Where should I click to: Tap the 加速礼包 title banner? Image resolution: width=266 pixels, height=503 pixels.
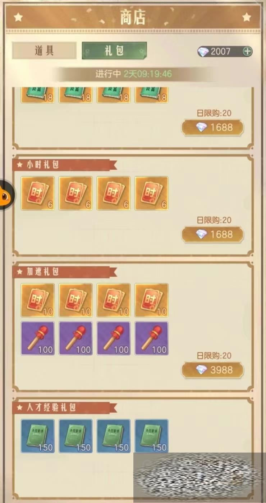click(x=65, y=272)
